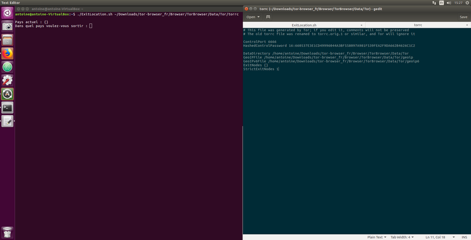Image resolution: width=471 pixels, height=240 pixels.
Task: Open the Files manager from dock
Action: (x=8, y=40)
